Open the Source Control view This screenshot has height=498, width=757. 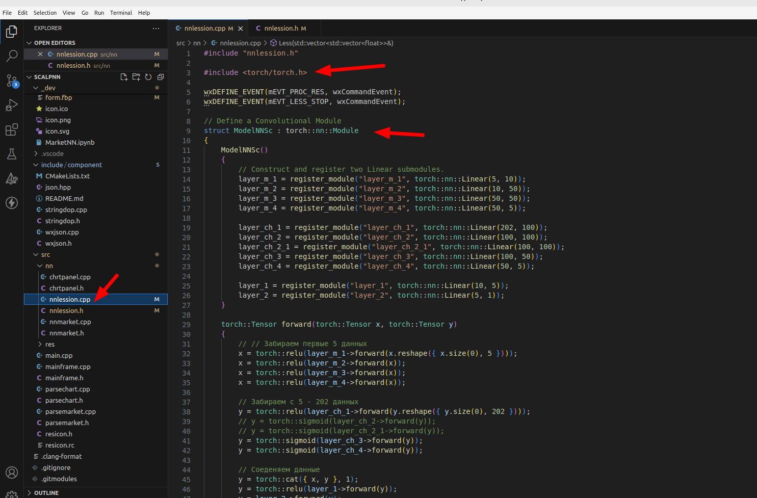point(11,81)
